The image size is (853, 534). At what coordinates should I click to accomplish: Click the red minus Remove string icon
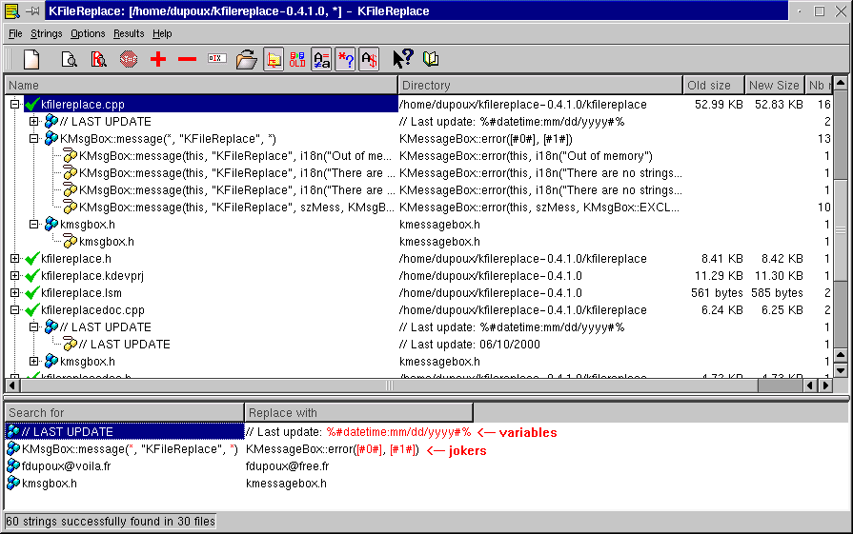pyautogui.click(x=187, y=60)
